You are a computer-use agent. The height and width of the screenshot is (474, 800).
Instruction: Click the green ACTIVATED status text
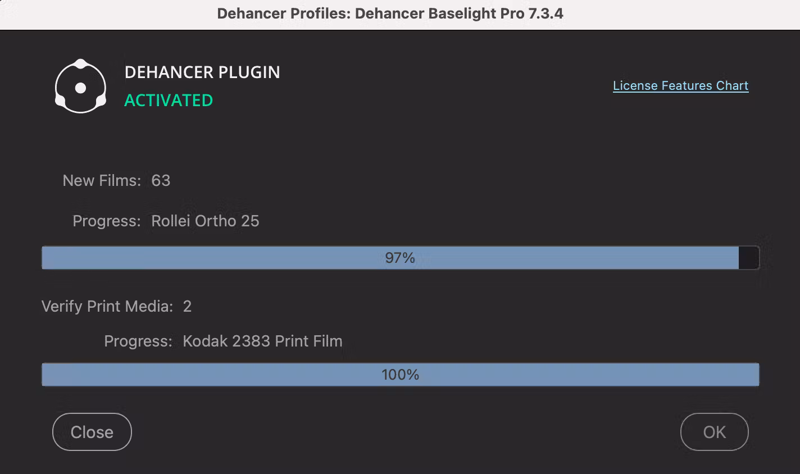click(x=169, y=101)
